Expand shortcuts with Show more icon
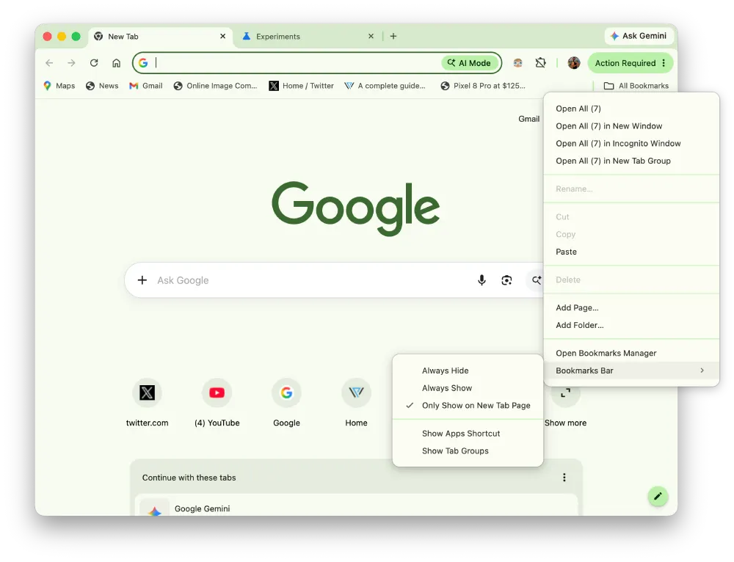The image size is (734, 562). [565, 393]
